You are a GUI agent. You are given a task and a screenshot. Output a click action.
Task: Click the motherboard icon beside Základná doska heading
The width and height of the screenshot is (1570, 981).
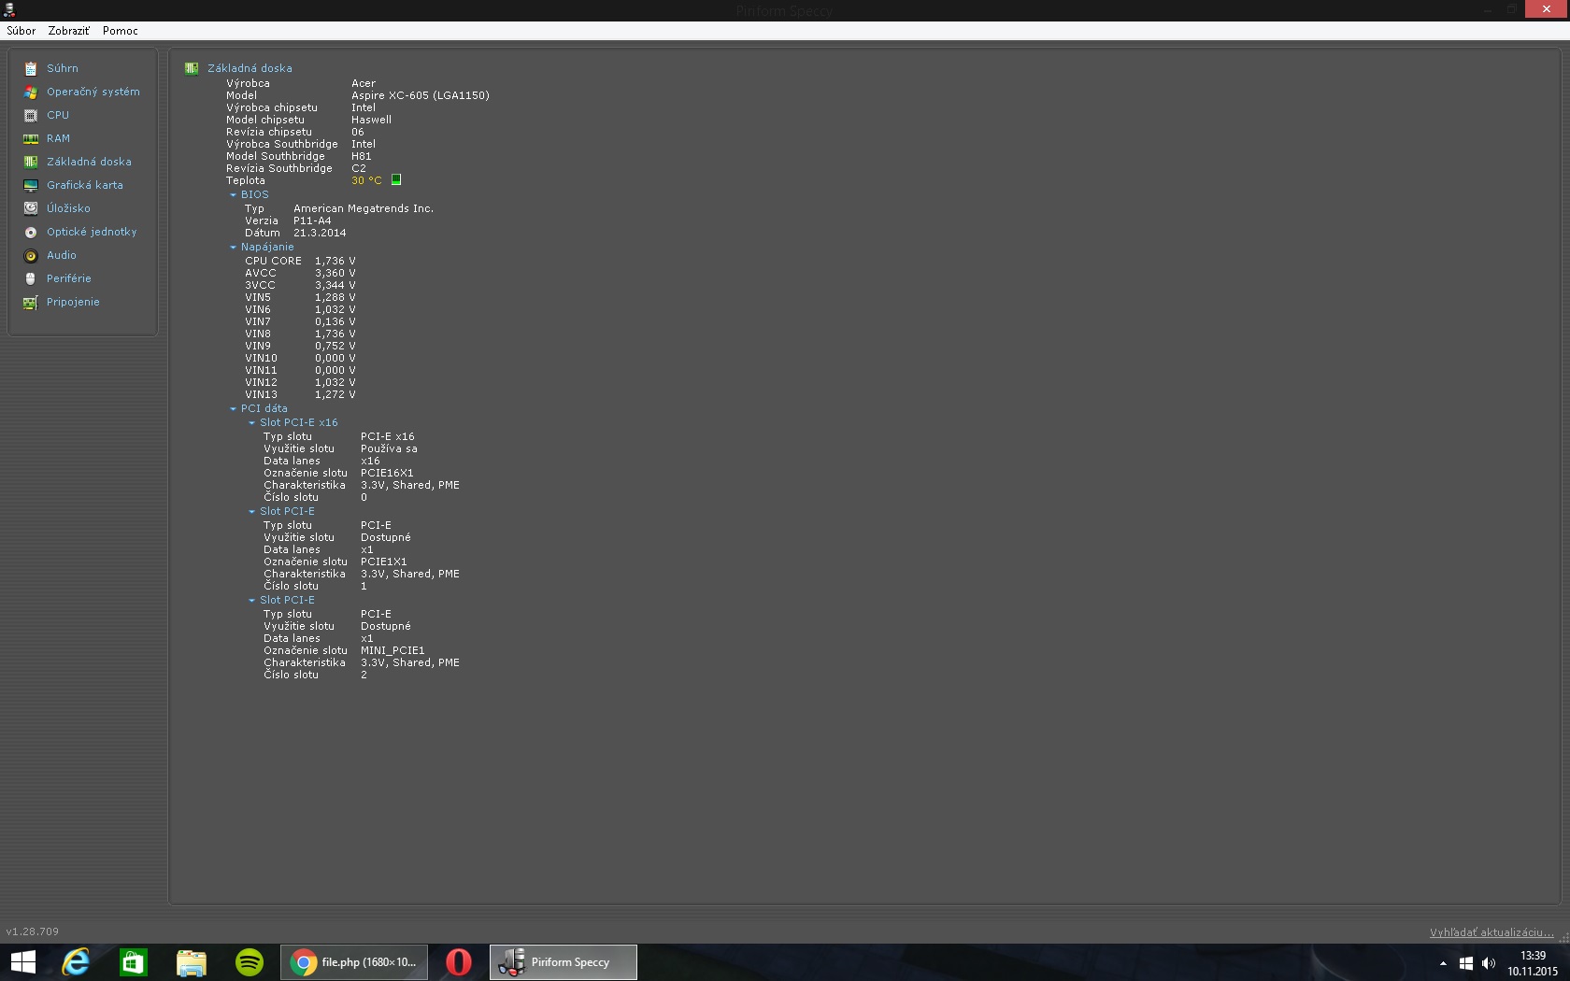pos(192,68)
